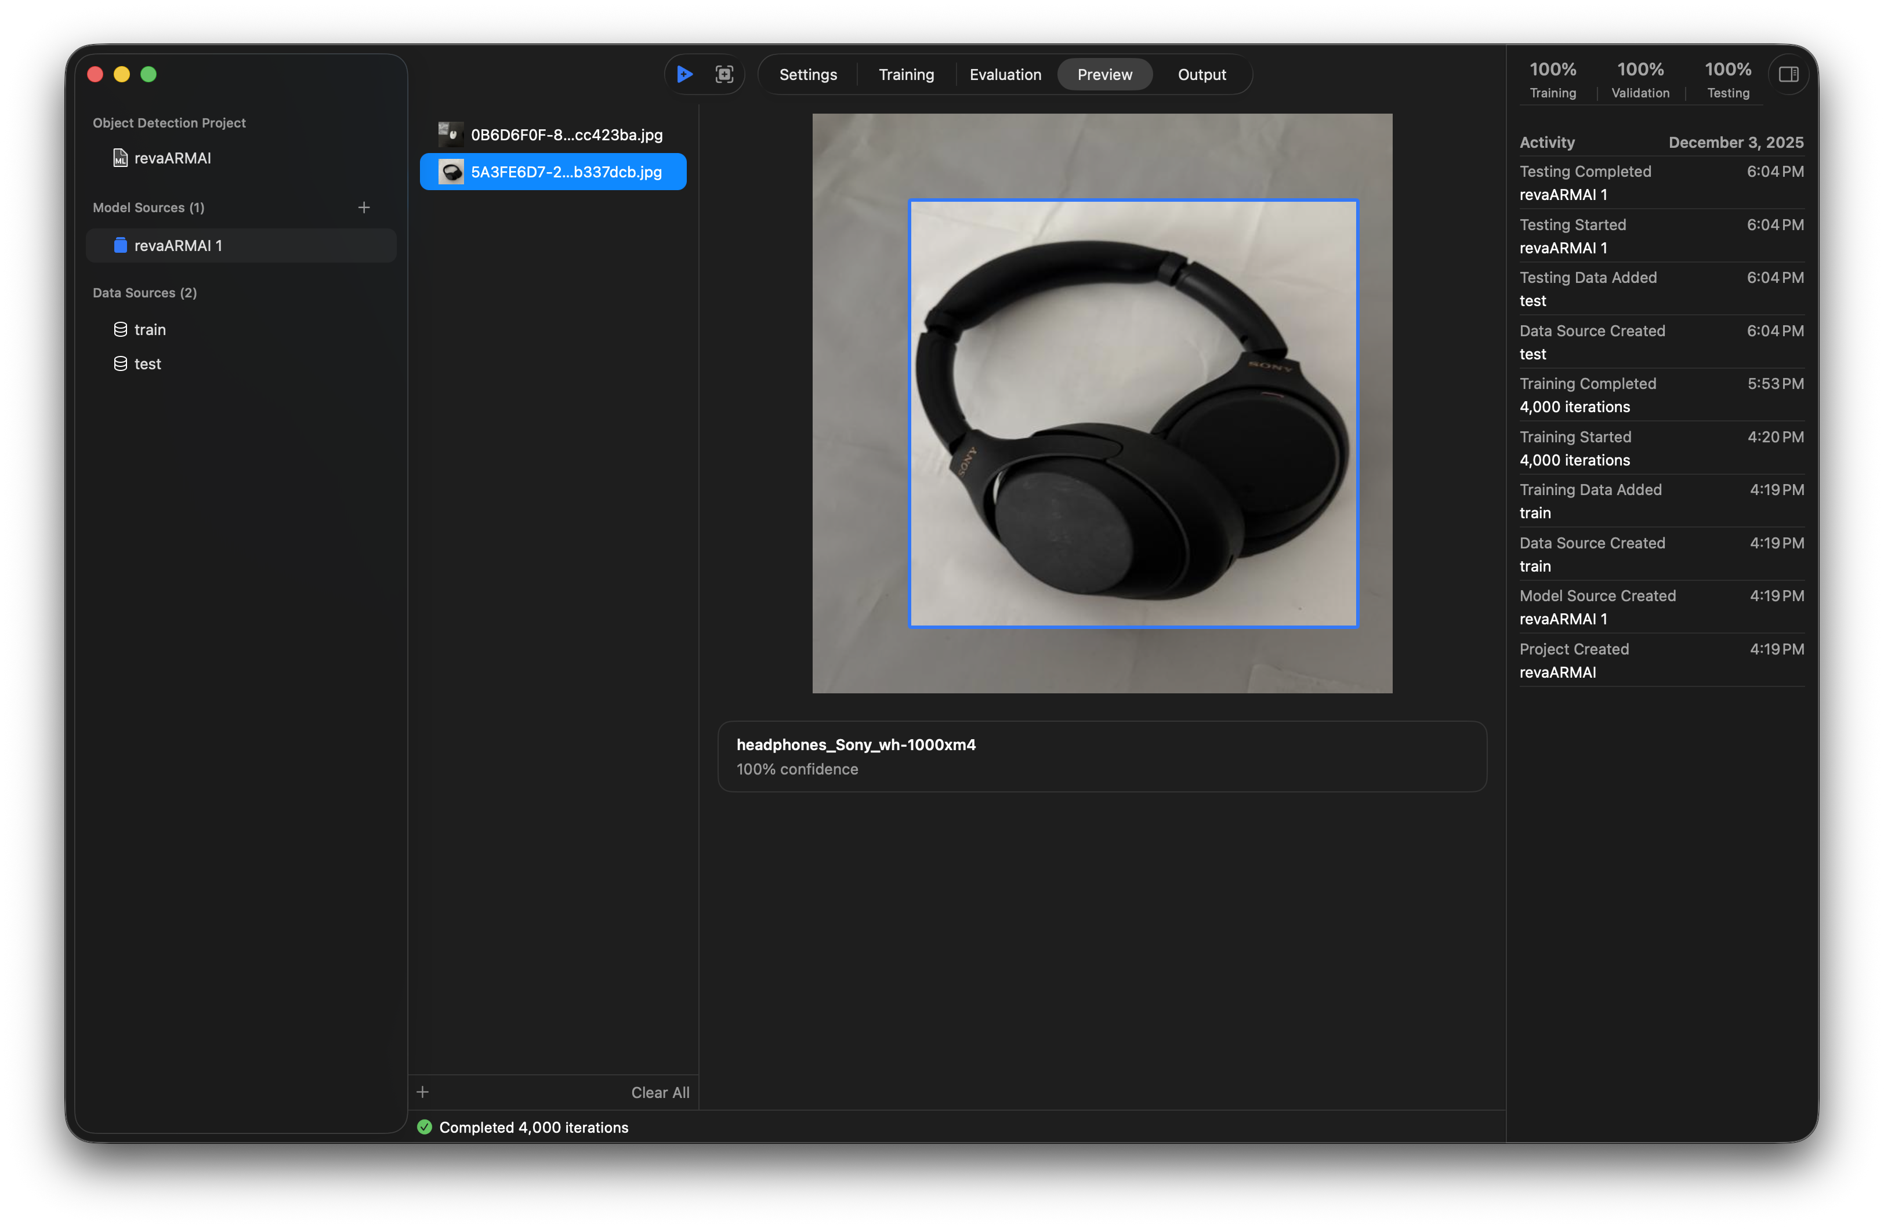This screenshot has height=1229, width=1884.
Task: Open the train data source
Action: pos(241,329)
